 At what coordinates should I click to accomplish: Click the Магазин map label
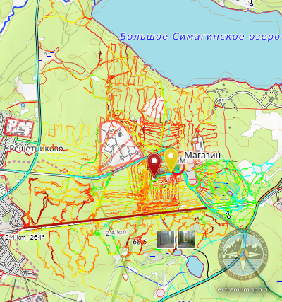pos(202,156)
